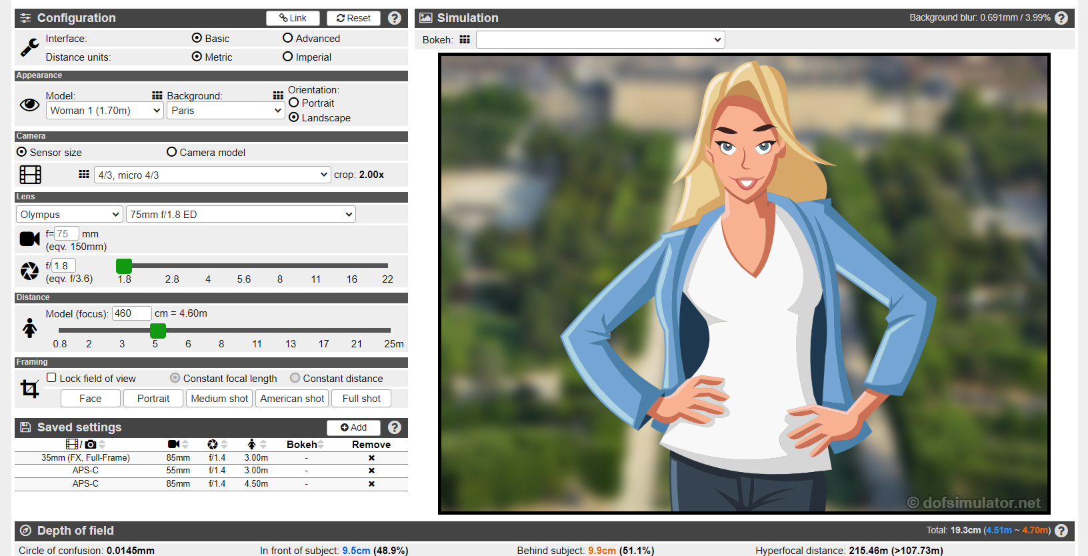The width and height of the screenshot is (1088, 556).
Task: Apply Portrait framing button
Action: [153, 398]
